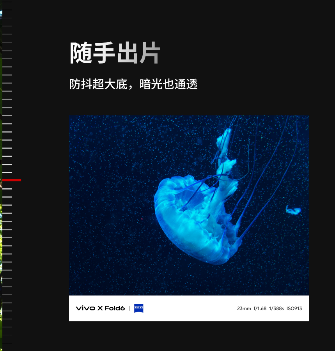
Task: Click the 23mm focal length value
Action: [x=244, y=308]
